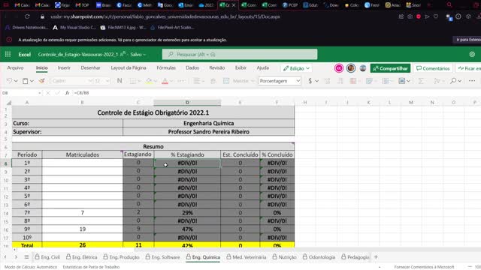Switch to the Inserir tab

(64, 67)
